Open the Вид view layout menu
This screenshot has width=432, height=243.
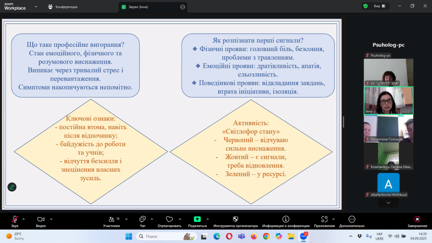(x=380, y=6)
